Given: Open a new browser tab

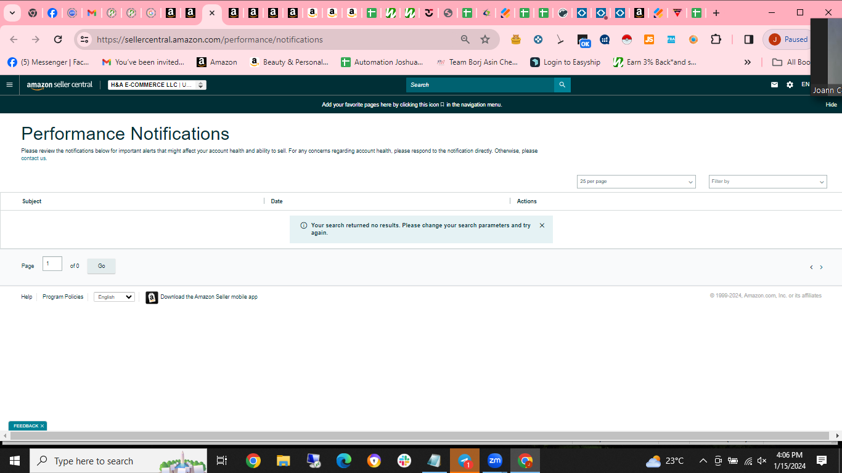Looking at the screenshot, I should pos(716,13).
